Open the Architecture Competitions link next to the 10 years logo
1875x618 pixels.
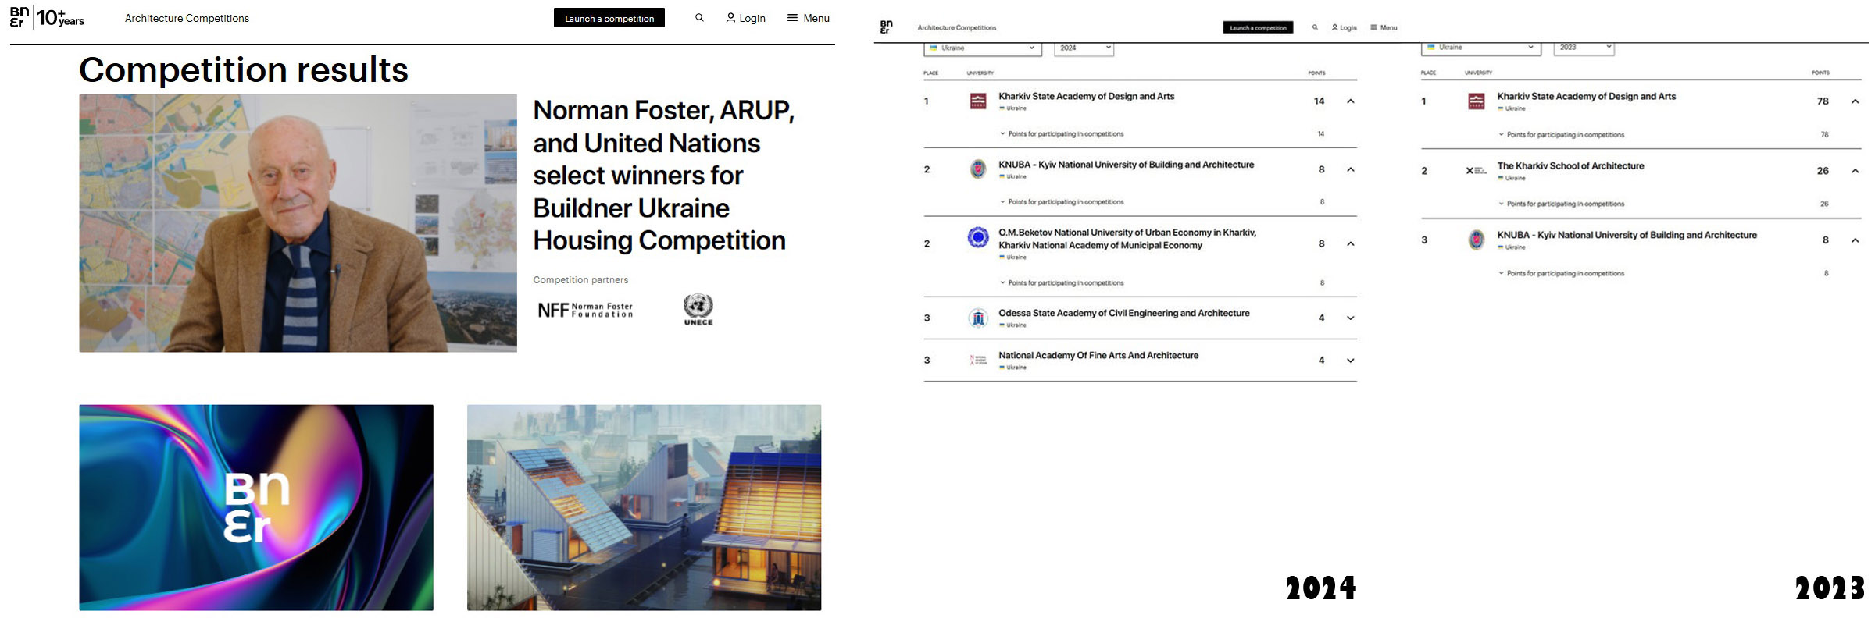click(187, 18)
